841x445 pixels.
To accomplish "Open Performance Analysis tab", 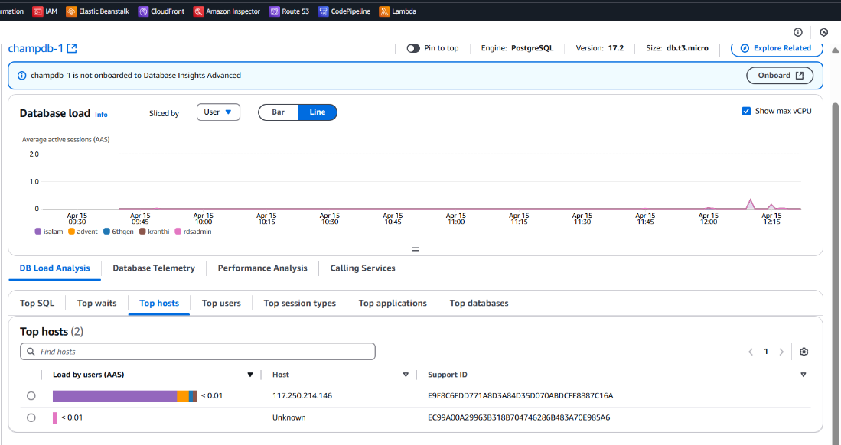I will tap(262, 268).
